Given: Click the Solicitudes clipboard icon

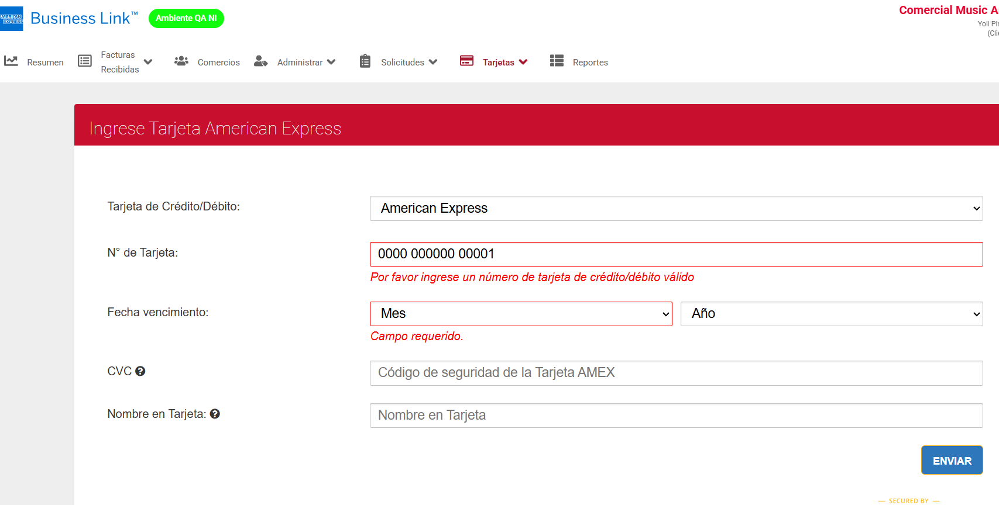Looking at the screenshot, I should click(365, 61).
